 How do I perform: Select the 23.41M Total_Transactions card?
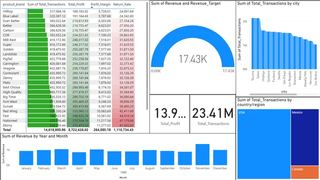click(x=213, y=114)
